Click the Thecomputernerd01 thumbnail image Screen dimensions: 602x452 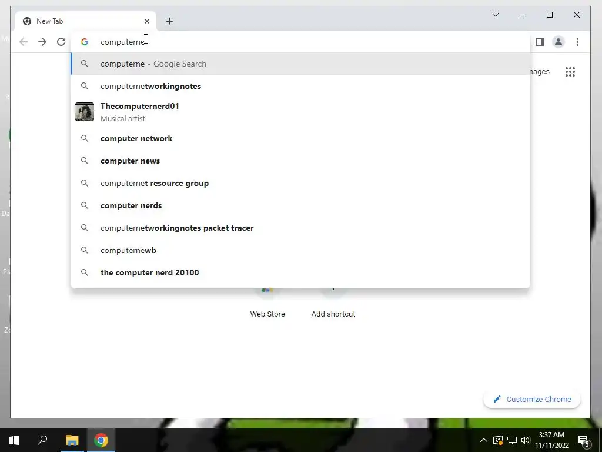click(x=85, y=112)
